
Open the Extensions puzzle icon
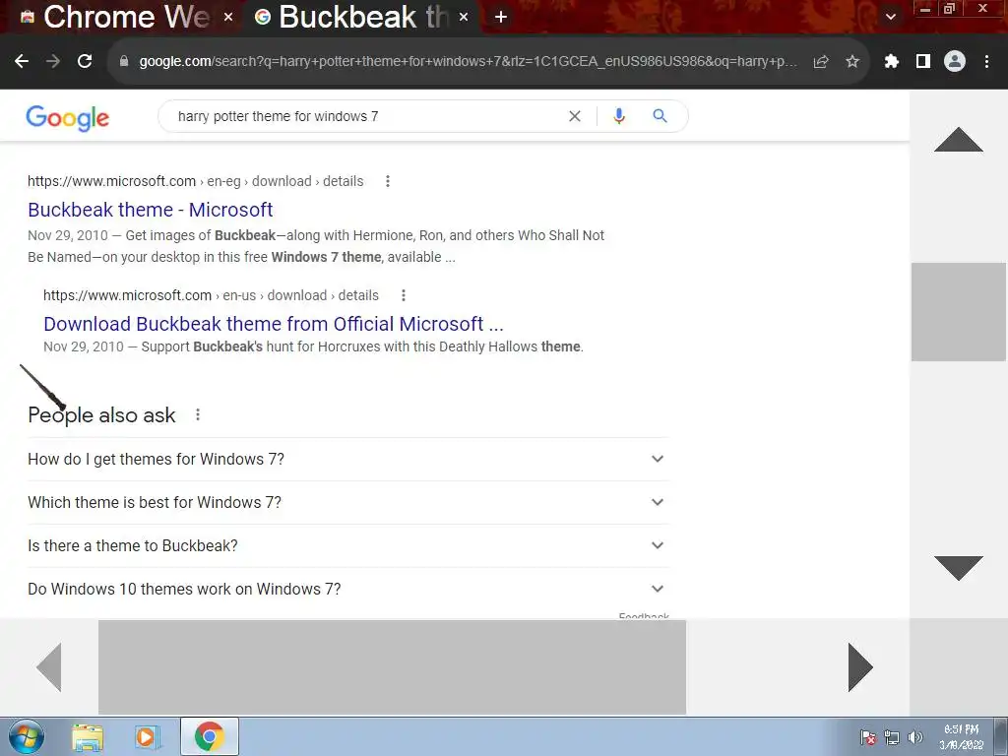click(x=892, y=61)
